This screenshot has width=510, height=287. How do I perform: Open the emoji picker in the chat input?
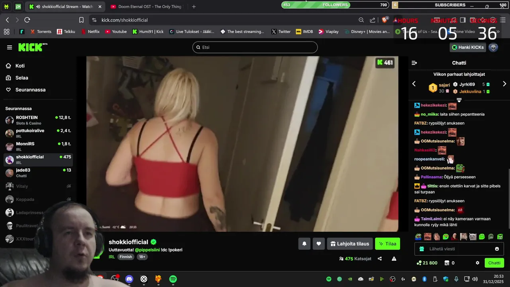click(497, 249)
